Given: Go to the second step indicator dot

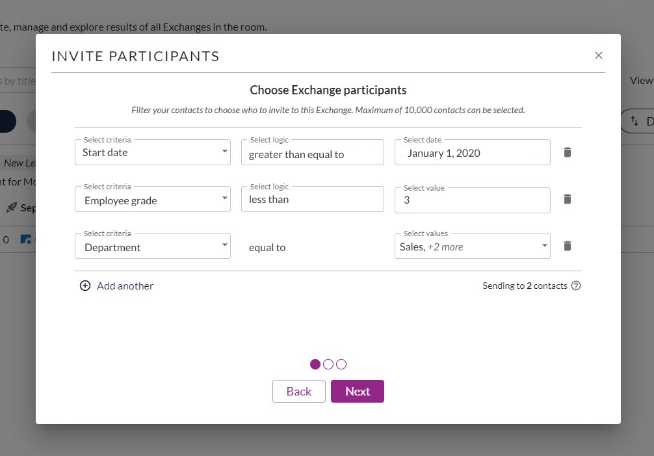Looking at the screenshot, I should point(328,364).
